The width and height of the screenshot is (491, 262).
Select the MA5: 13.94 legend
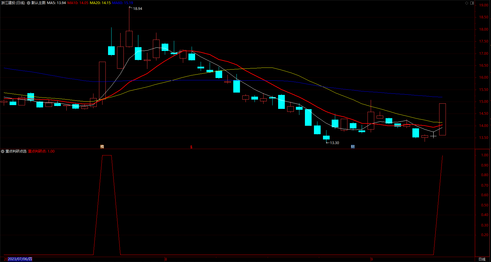(56, 3)
